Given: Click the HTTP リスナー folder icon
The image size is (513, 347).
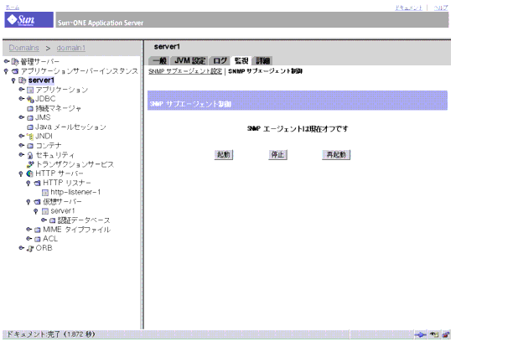Looking at the screenshot, I should pyautogui.click(x=37, y=184).
